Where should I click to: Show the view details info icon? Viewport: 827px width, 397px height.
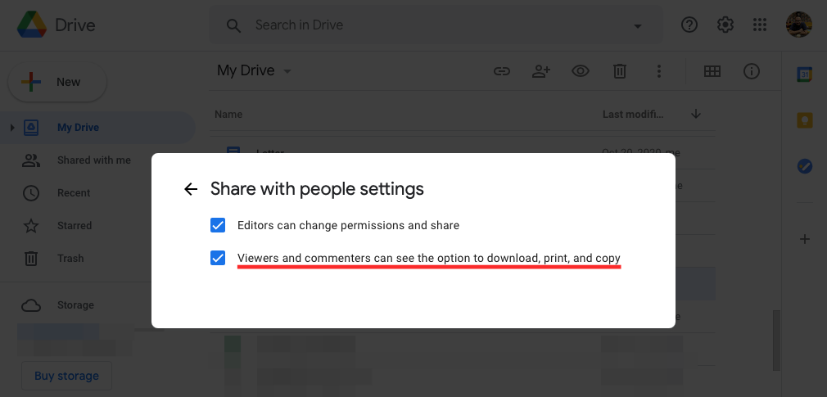752,71
